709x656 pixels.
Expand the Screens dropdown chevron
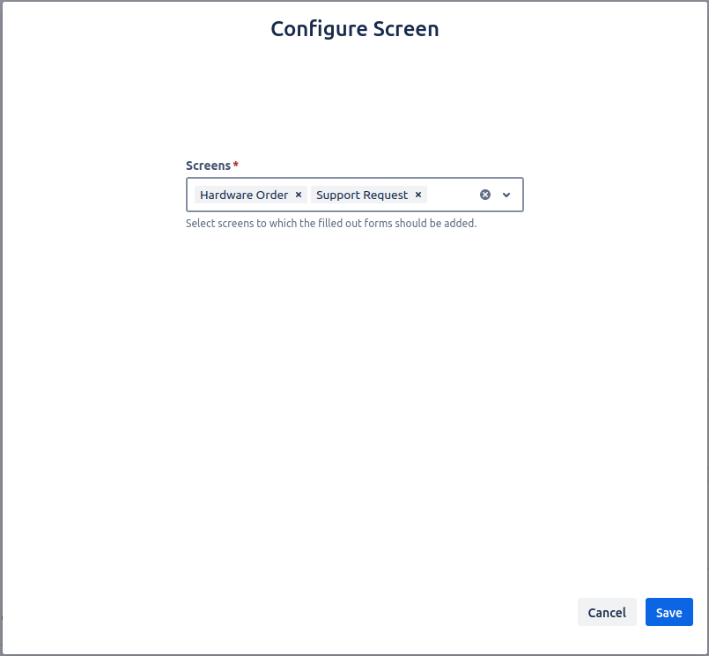pyautogui.click(x=506, y=195)
